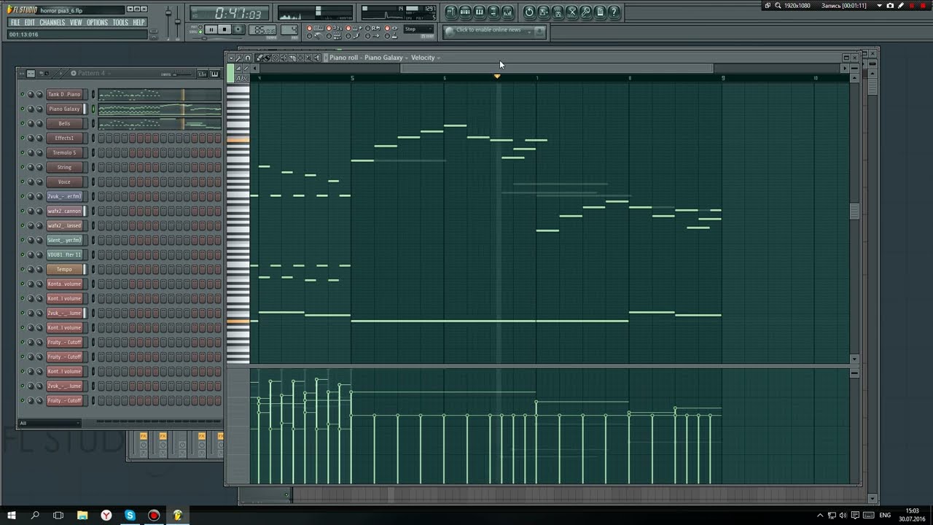This screenshot has width=933, height=525.
Task: Open the piano roll options arrow menu
Action: click(231, 58)
